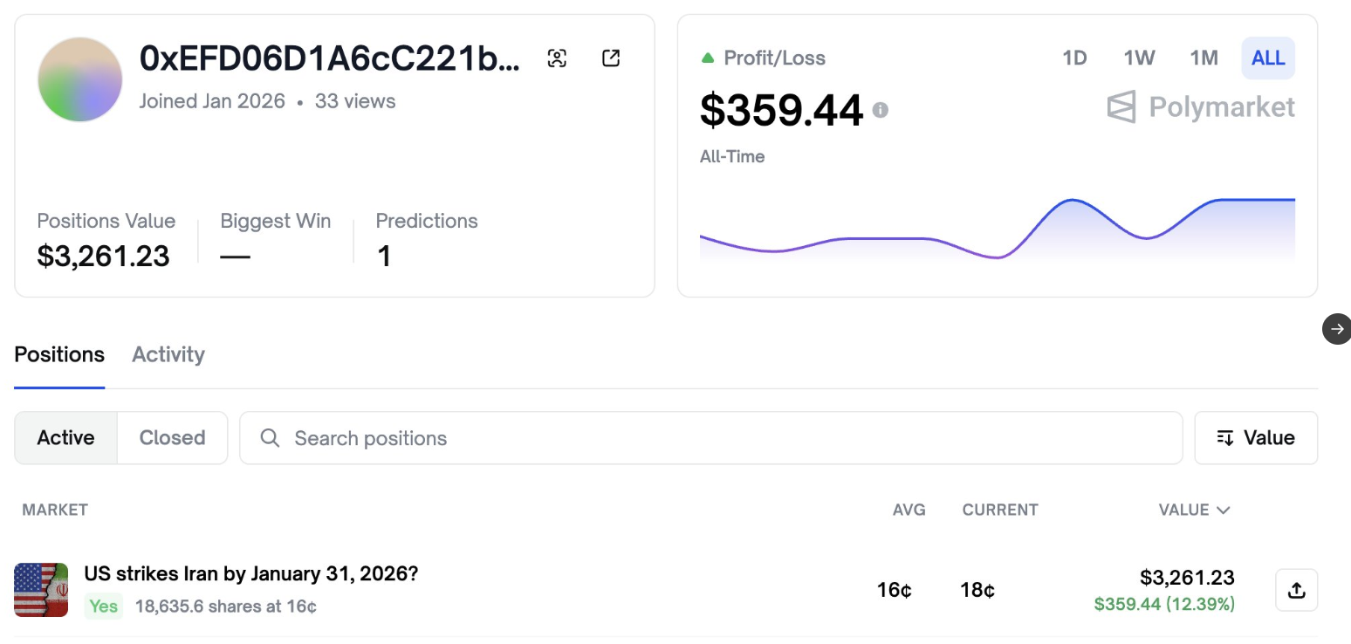Click the share icon on Iran market row
1351x644 pixels.
(x=1296, y=590)
